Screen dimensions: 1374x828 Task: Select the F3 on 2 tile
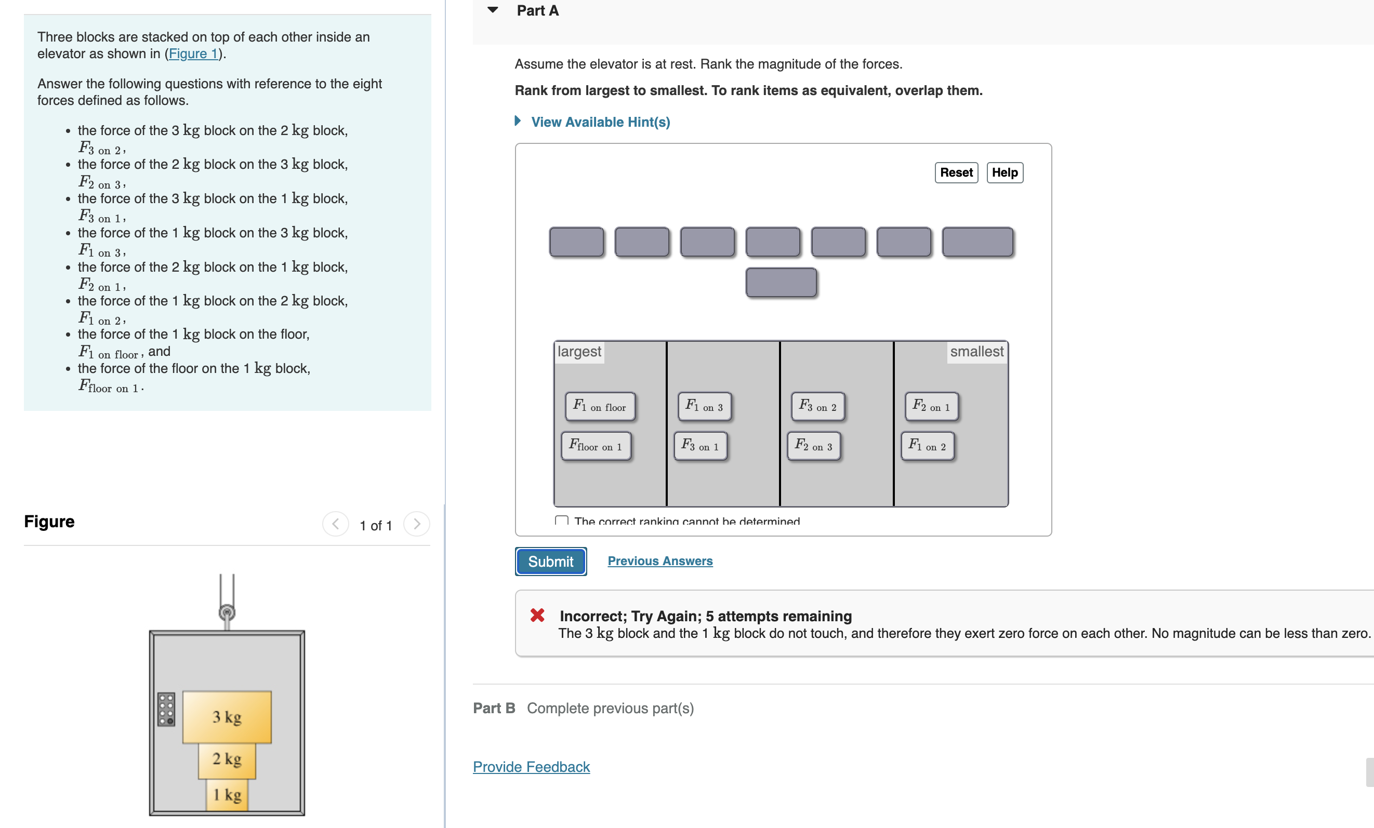(x=817, y=407)
